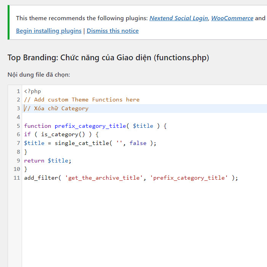Click 'false' keyword on line 7
The width and height of the screenshot is (267, 267).
point(138,143)
